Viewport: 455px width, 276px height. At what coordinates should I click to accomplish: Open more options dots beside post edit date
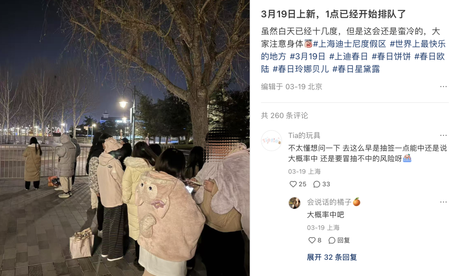[443, 87]
